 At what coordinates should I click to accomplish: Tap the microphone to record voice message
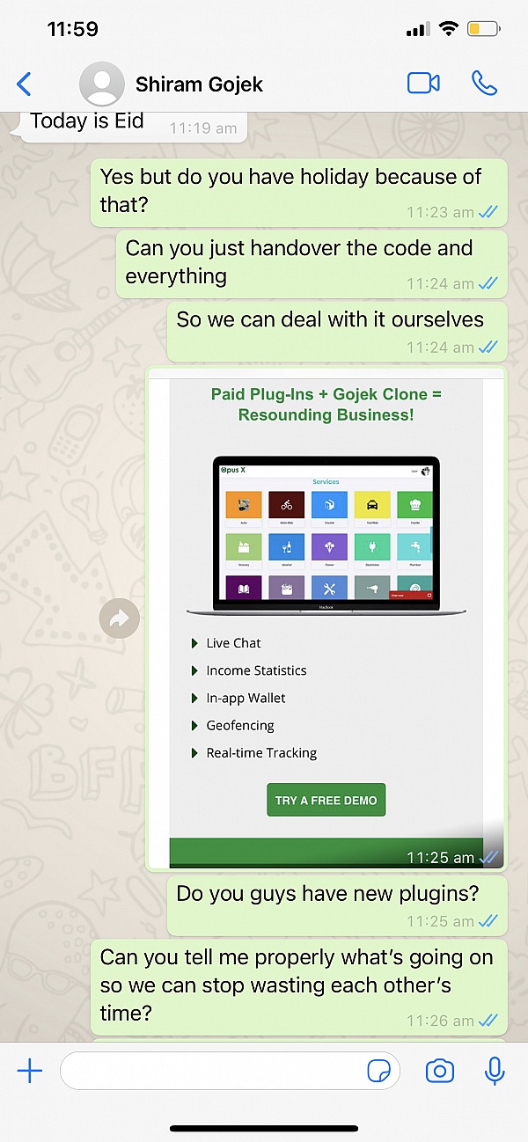point(495,1071)
